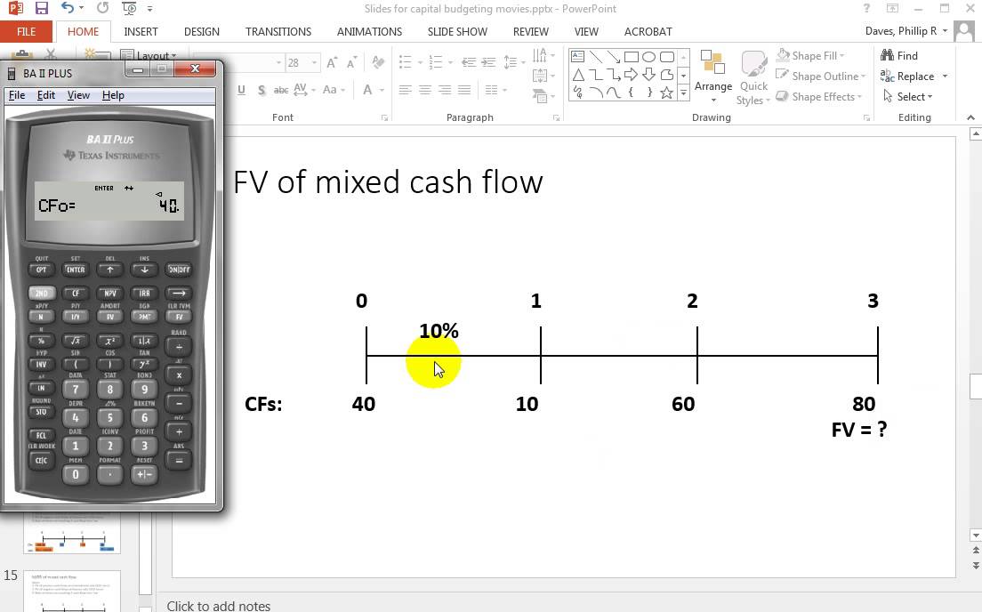
Task: Save the presentation via quick access icon
Action: click(x=41, y=9)
